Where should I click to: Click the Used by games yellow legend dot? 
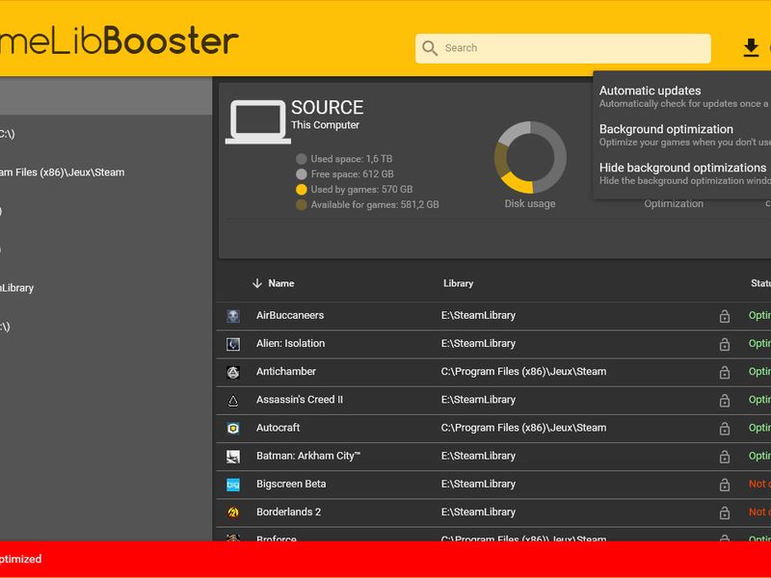coord(302,189)
